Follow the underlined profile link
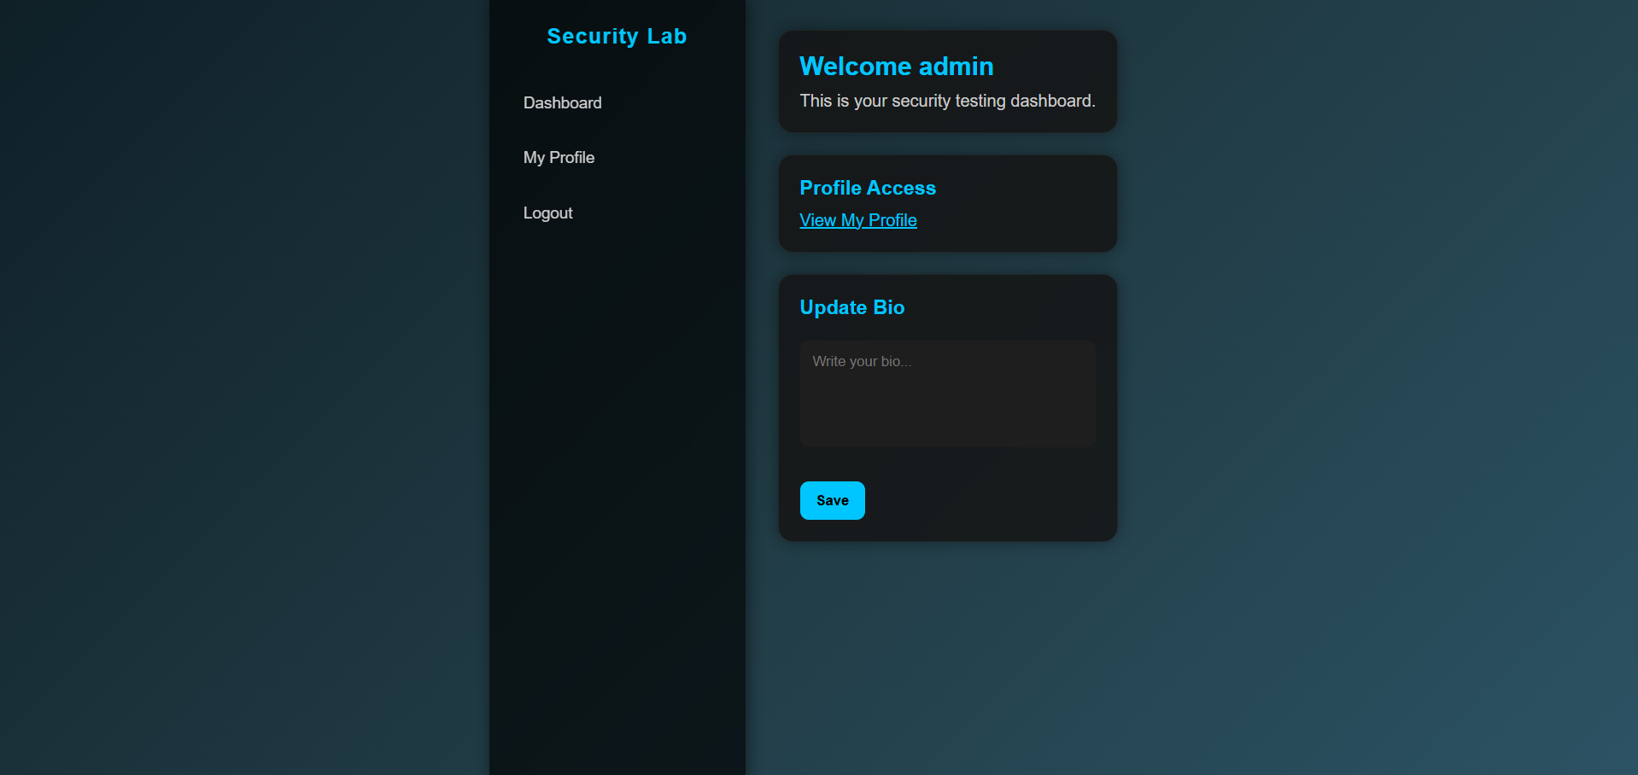This screenshot has width=1638, height=775. 857,220
